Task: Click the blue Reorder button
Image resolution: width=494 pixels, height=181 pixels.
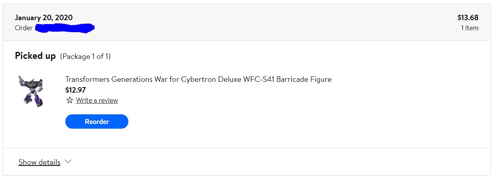Action: coord(97,121)
